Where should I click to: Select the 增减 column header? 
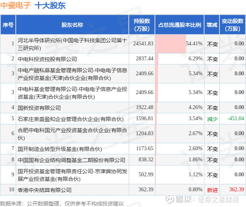212,25
